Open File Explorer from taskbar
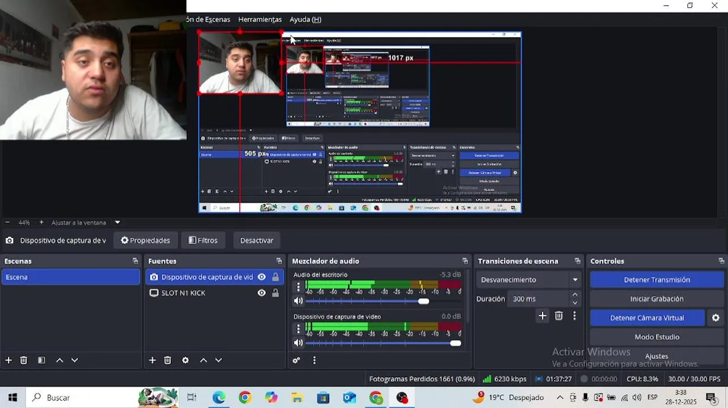This screenshot has height=408, width=728. [297, 398]
